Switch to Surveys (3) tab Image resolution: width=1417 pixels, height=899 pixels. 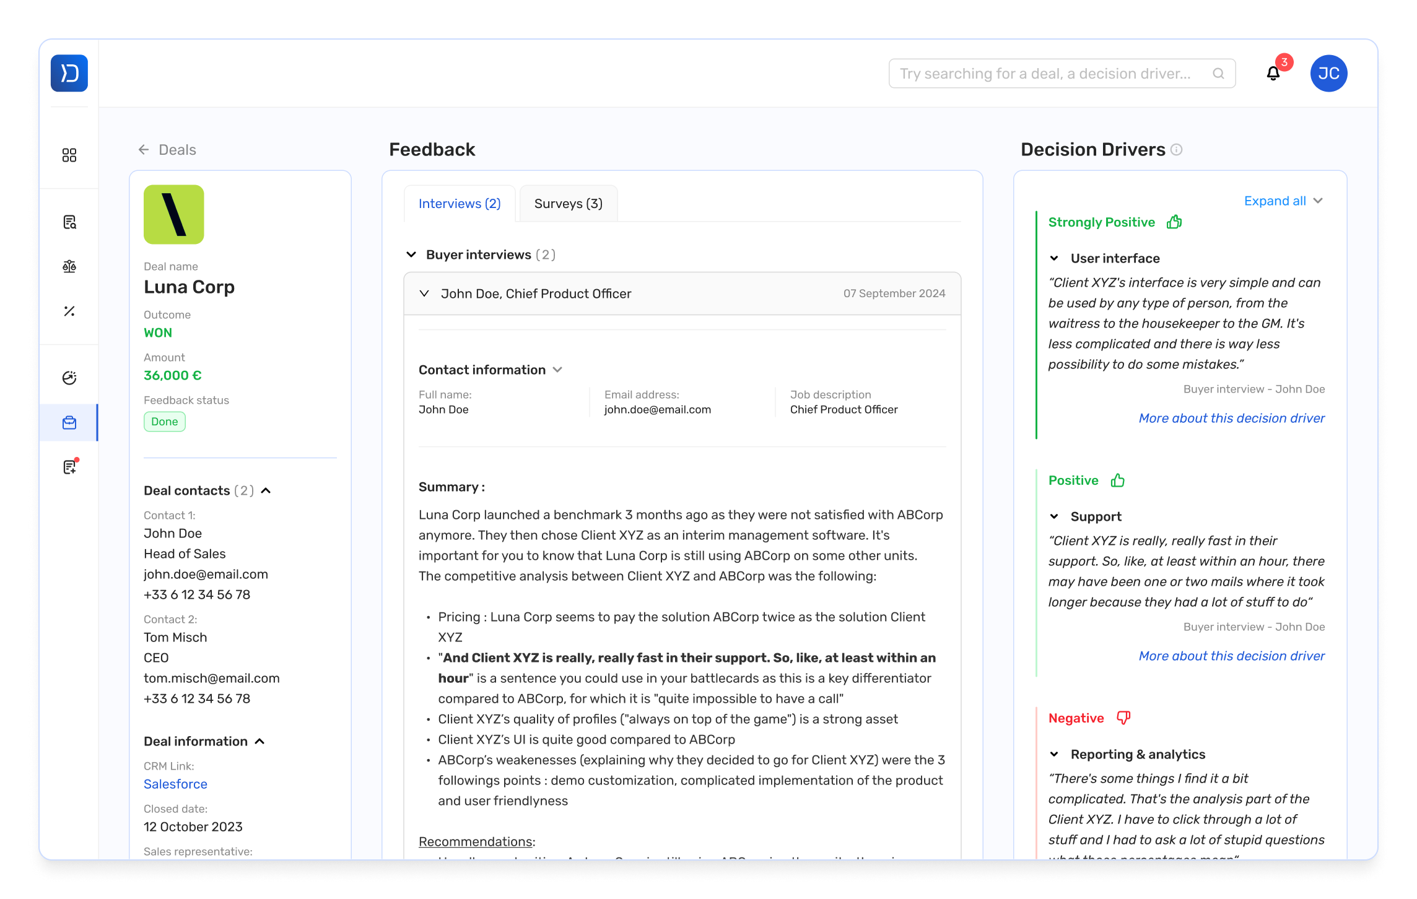(569, 203)
